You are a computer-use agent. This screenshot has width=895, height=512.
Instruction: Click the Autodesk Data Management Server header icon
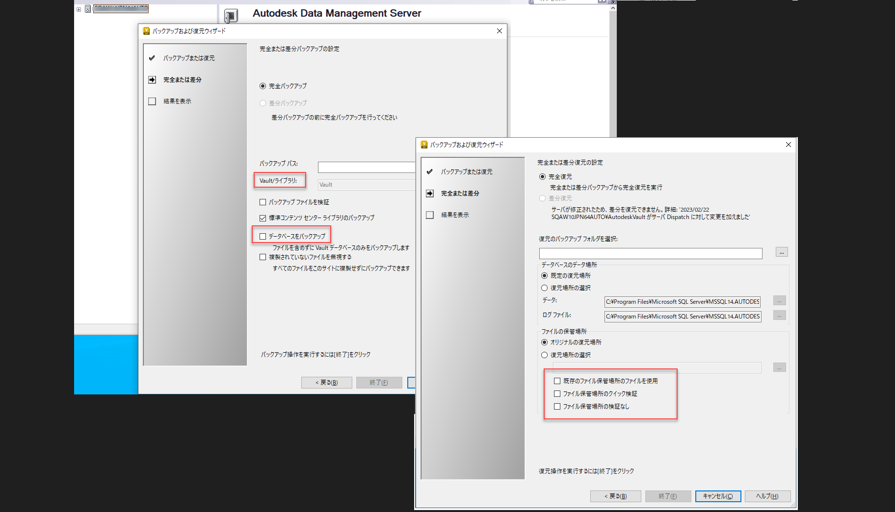pyautogui.click(x=231, y=16)
